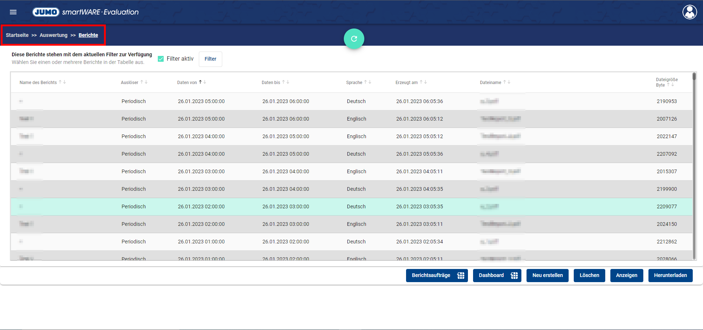This screenshot has width=703, height=330.
Task: Click Periodisch in the 2212862-byte row
Action: (x=134, y=242)
